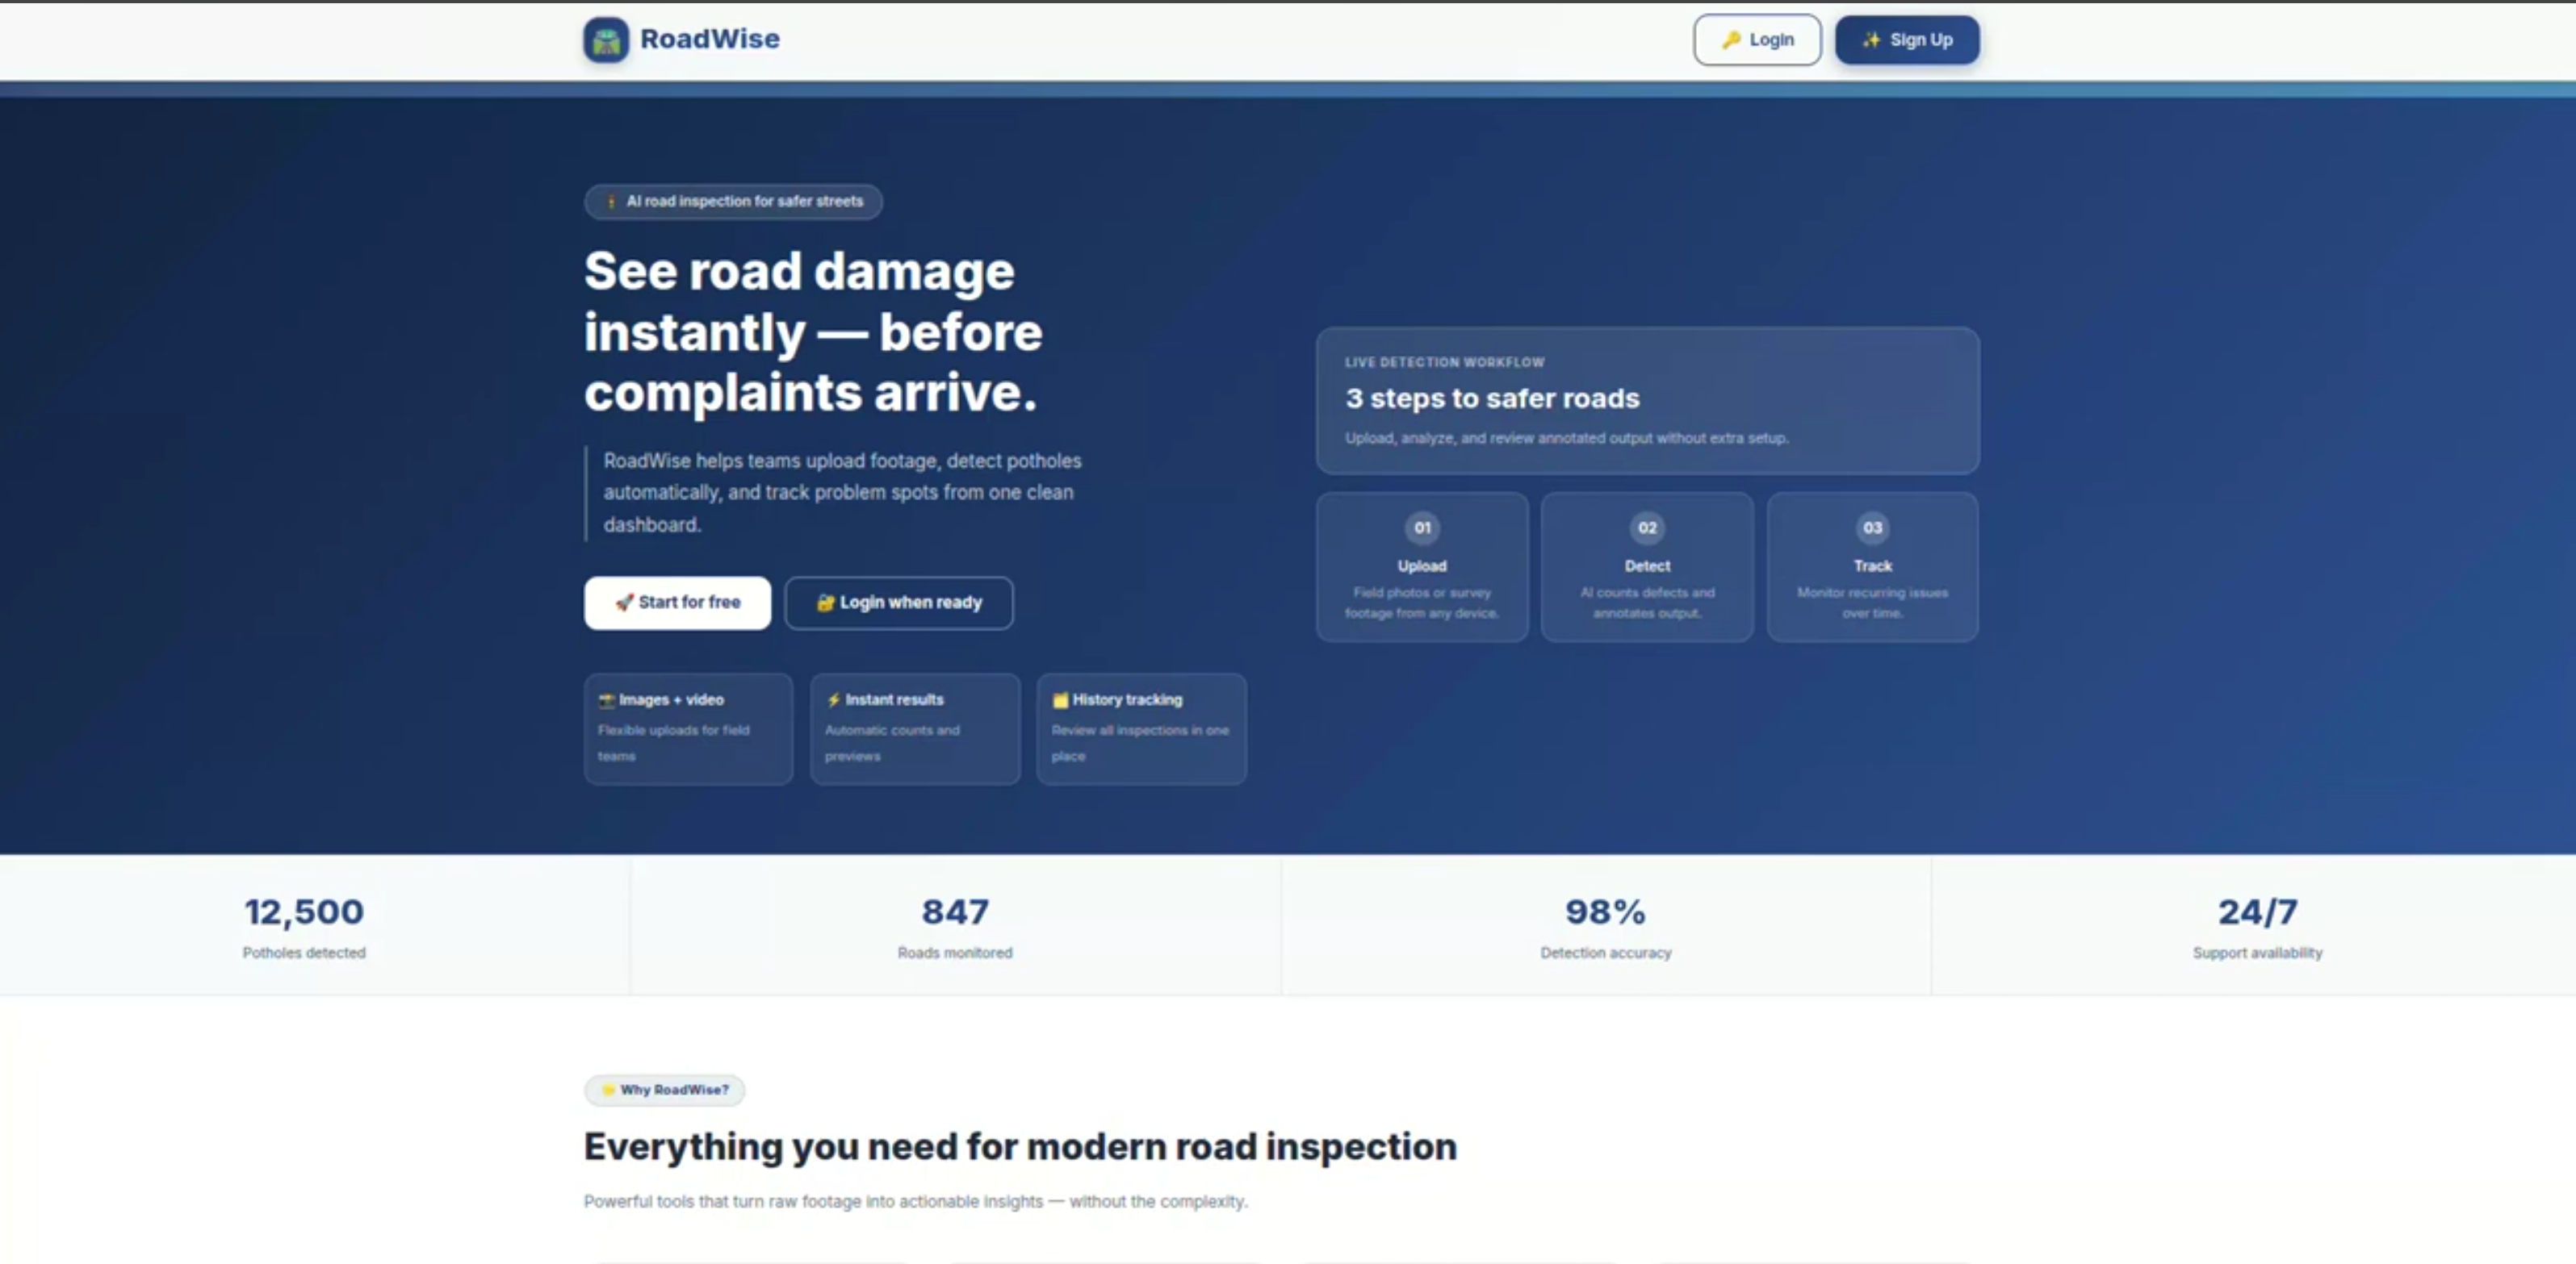Click the 01 Upload step number
Viewport: 2576px width, 1264px height.
(x=1422, y=528)
